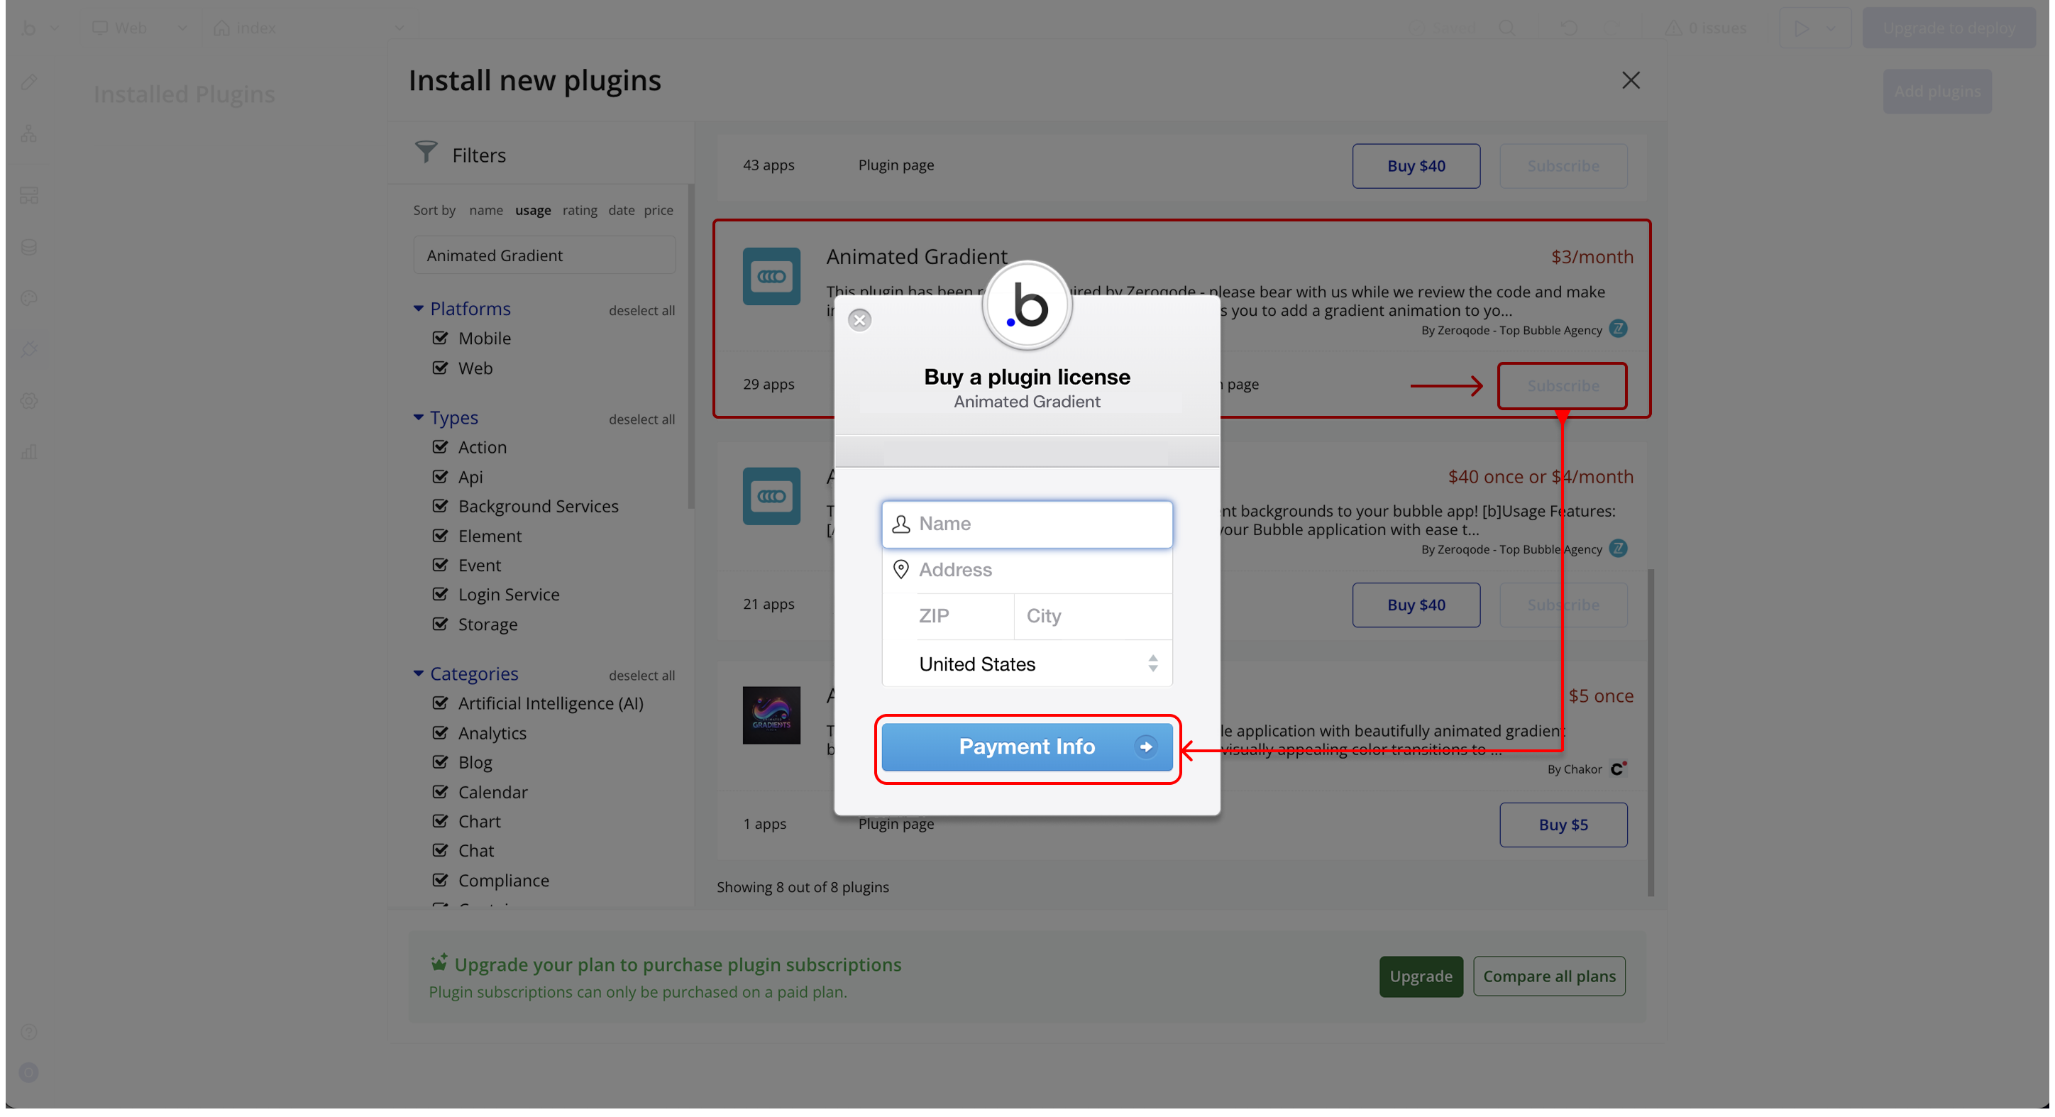Screen dimensions: 2055x1117
Task: Close the plugin license popup with X icon
Action: [859, 320]
